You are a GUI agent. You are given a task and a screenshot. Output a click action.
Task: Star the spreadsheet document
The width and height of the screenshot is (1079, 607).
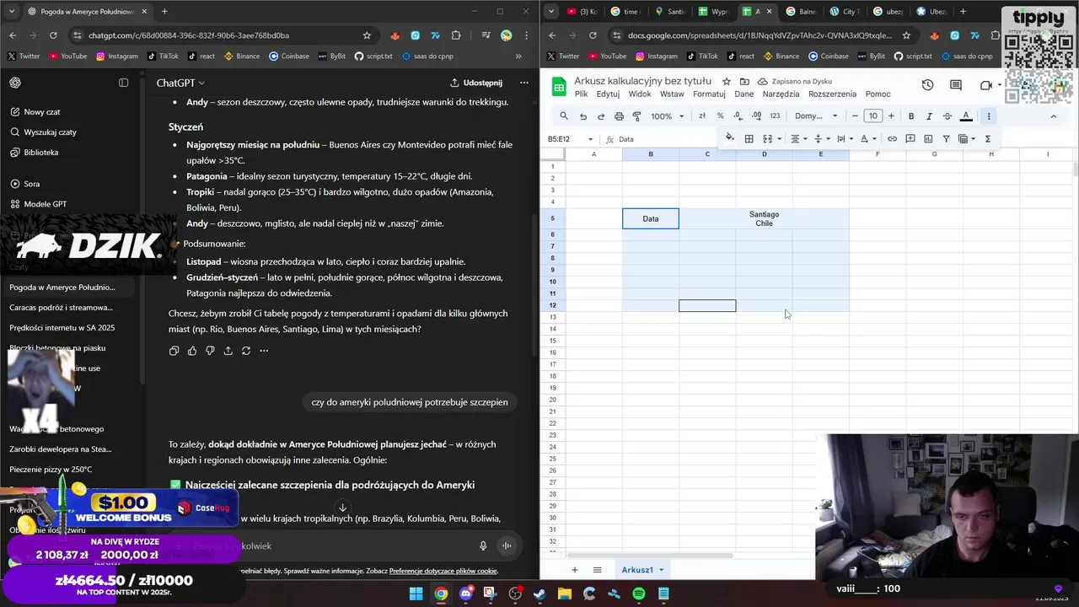pos(727,82)
